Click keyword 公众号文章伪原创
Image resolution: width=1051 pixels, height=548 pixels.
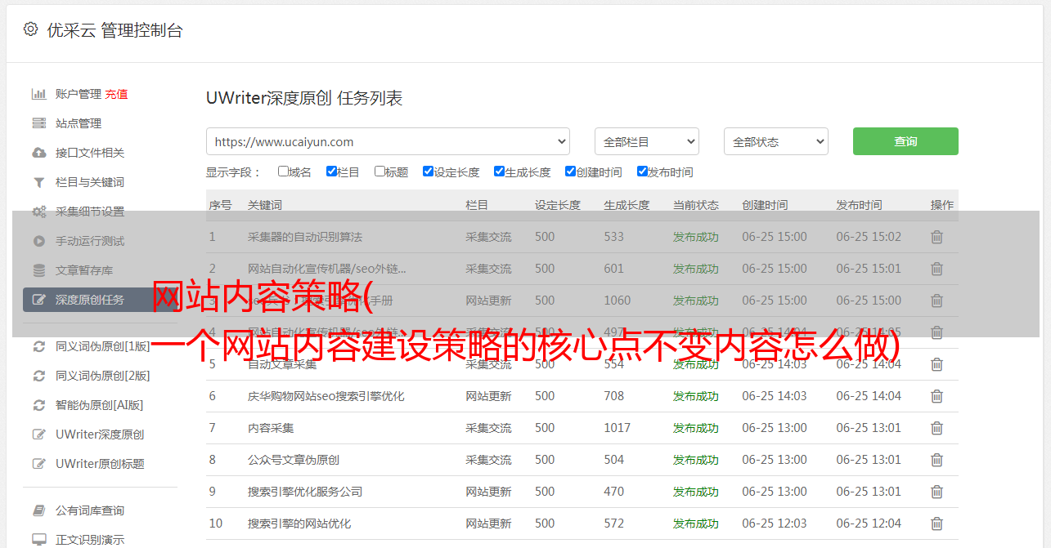pos(294,460)
